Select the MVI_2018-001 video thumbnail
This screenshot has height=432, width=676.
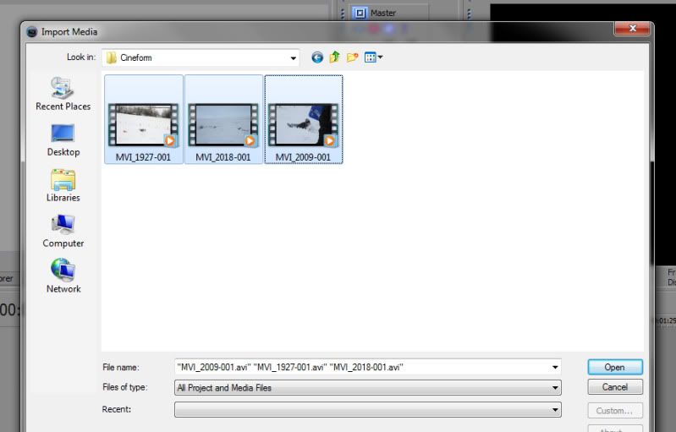(x=223, y=125)
